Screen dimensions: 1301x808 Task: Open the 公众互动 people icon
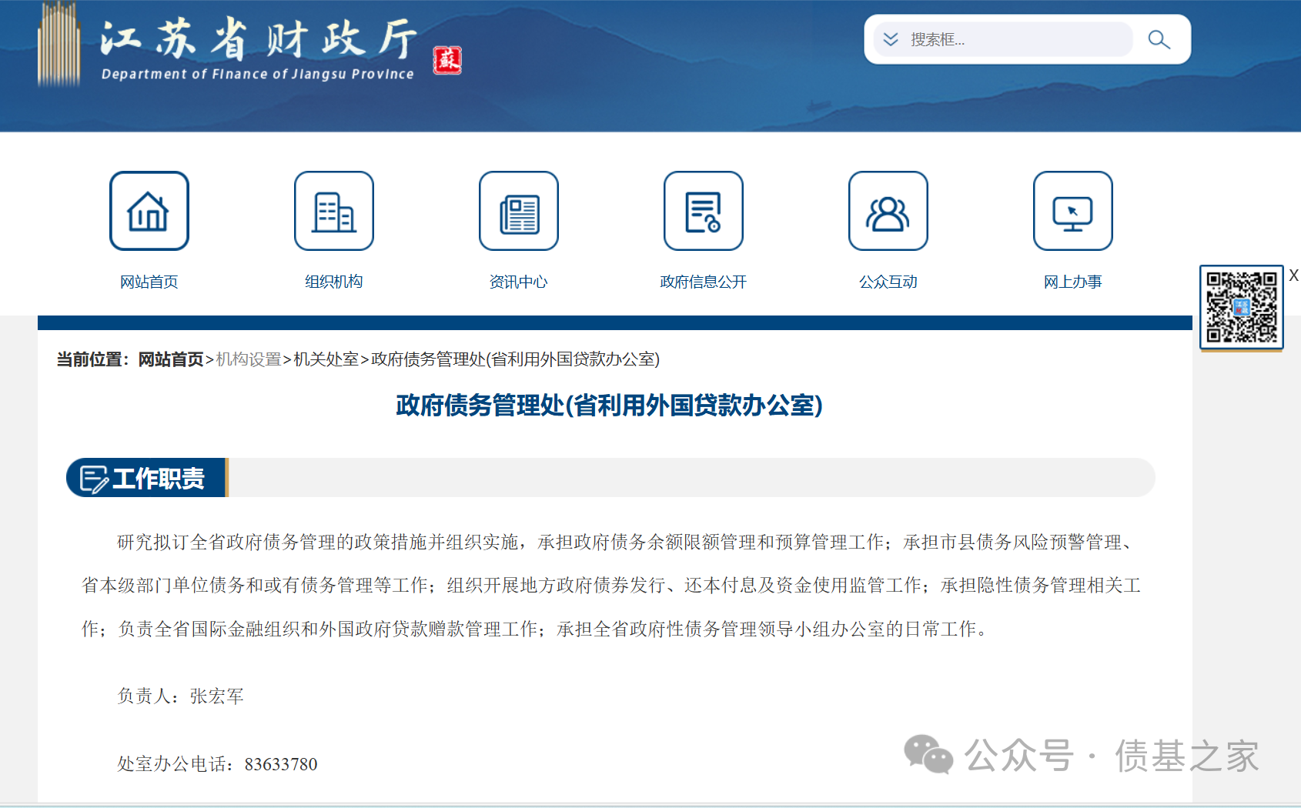pos(888,211)
